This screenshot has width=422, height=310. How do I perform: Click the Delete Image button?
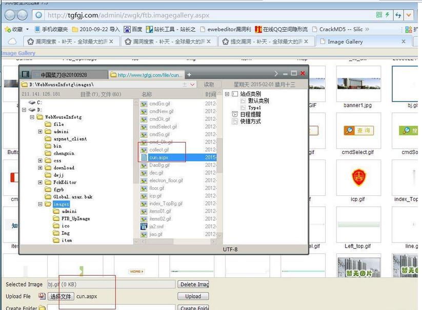click(193, 284)
